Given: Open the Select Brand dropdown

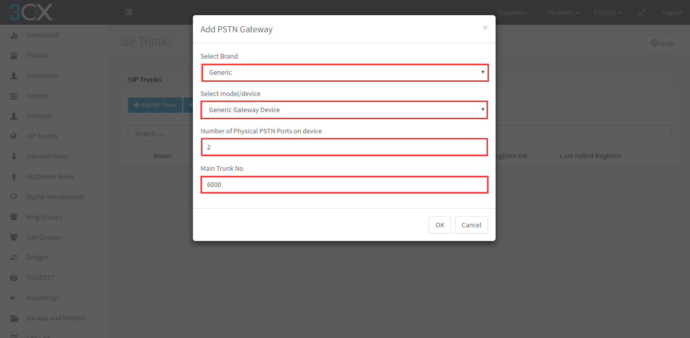Looking at the screenshot, I should 345,73.
